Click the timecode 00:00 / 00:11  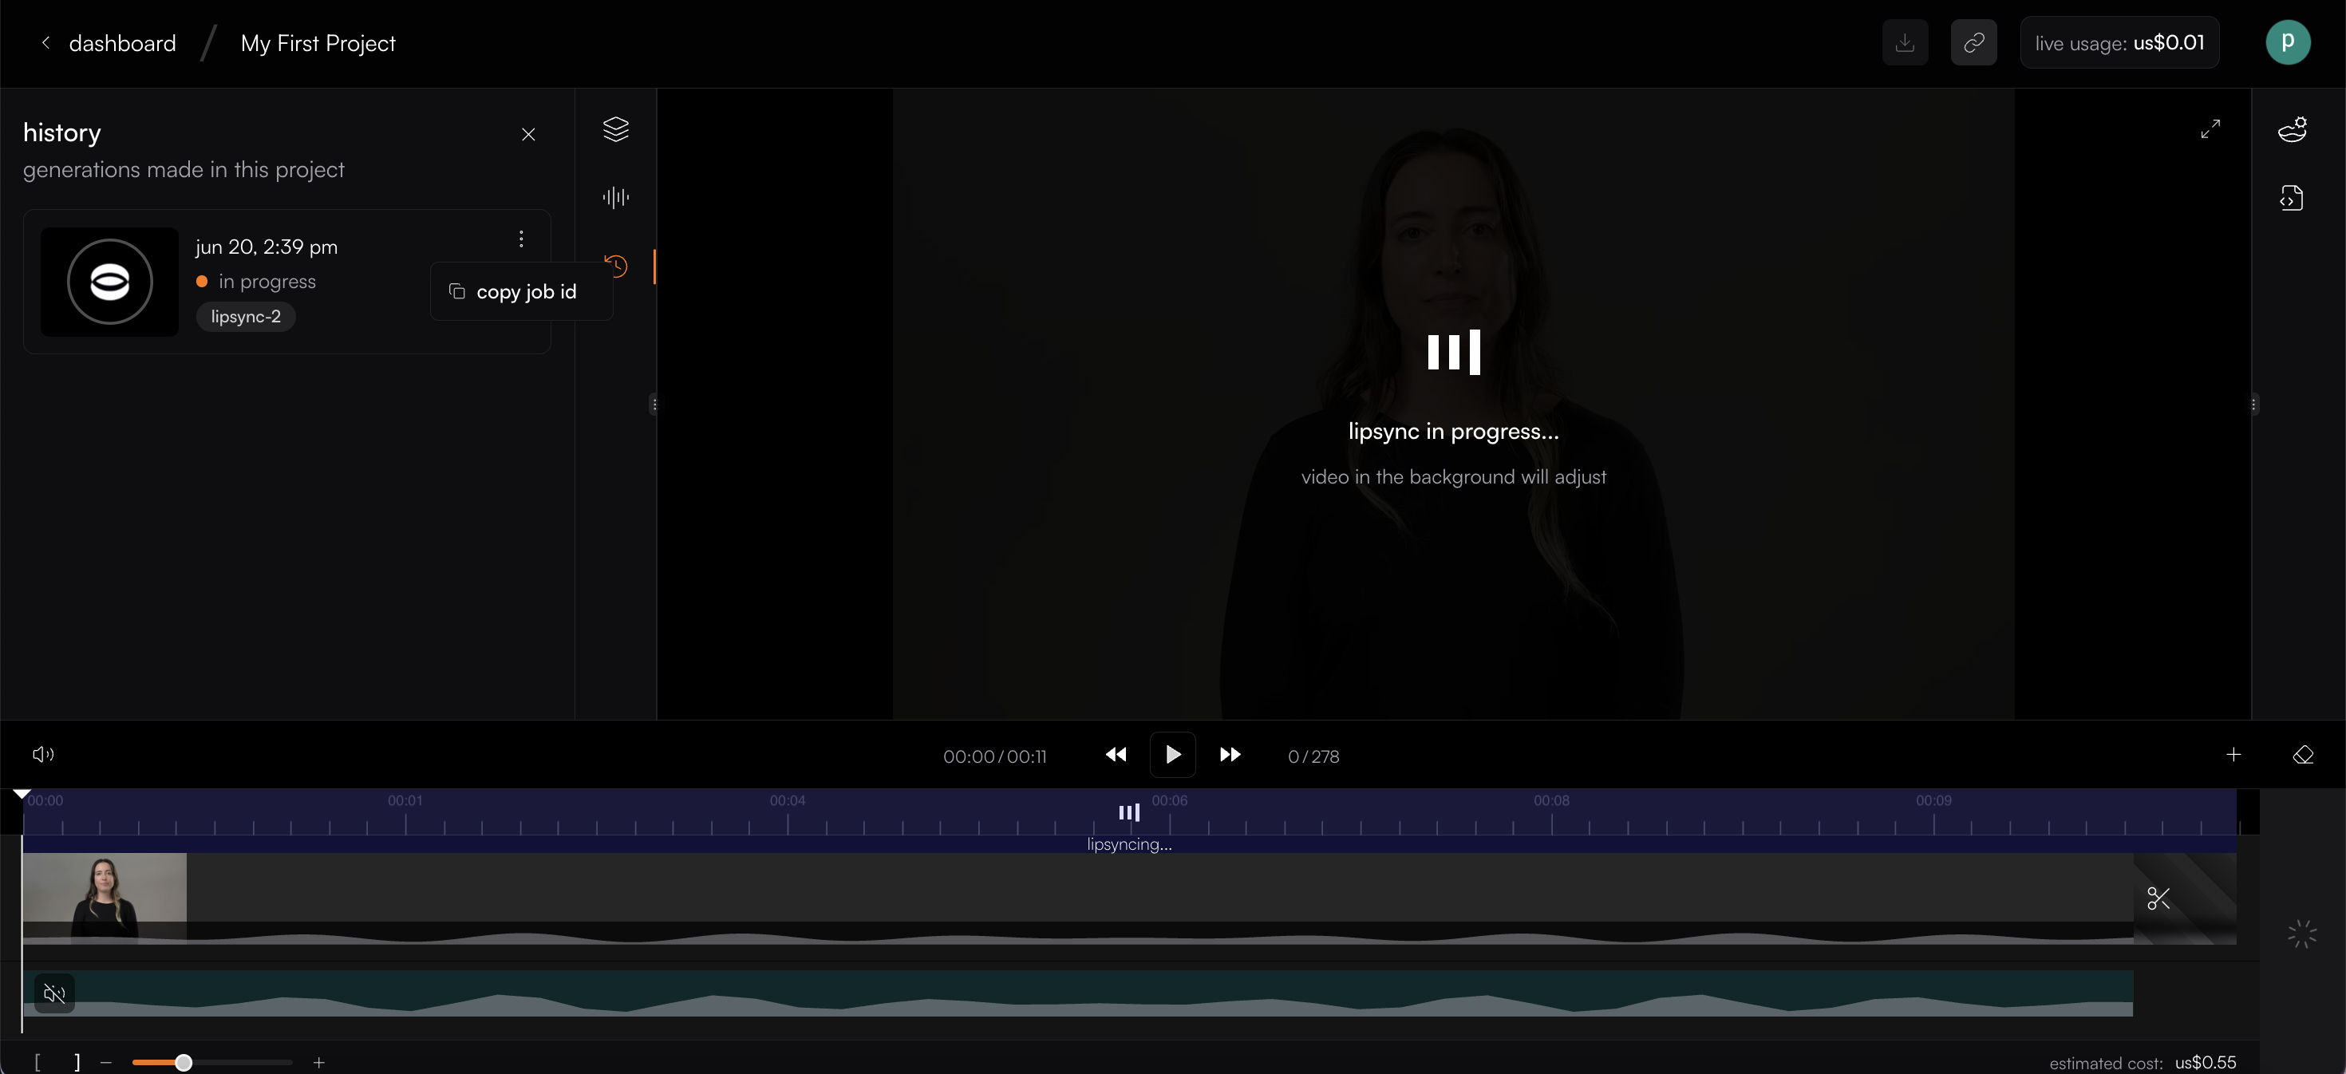pos(994,756)
